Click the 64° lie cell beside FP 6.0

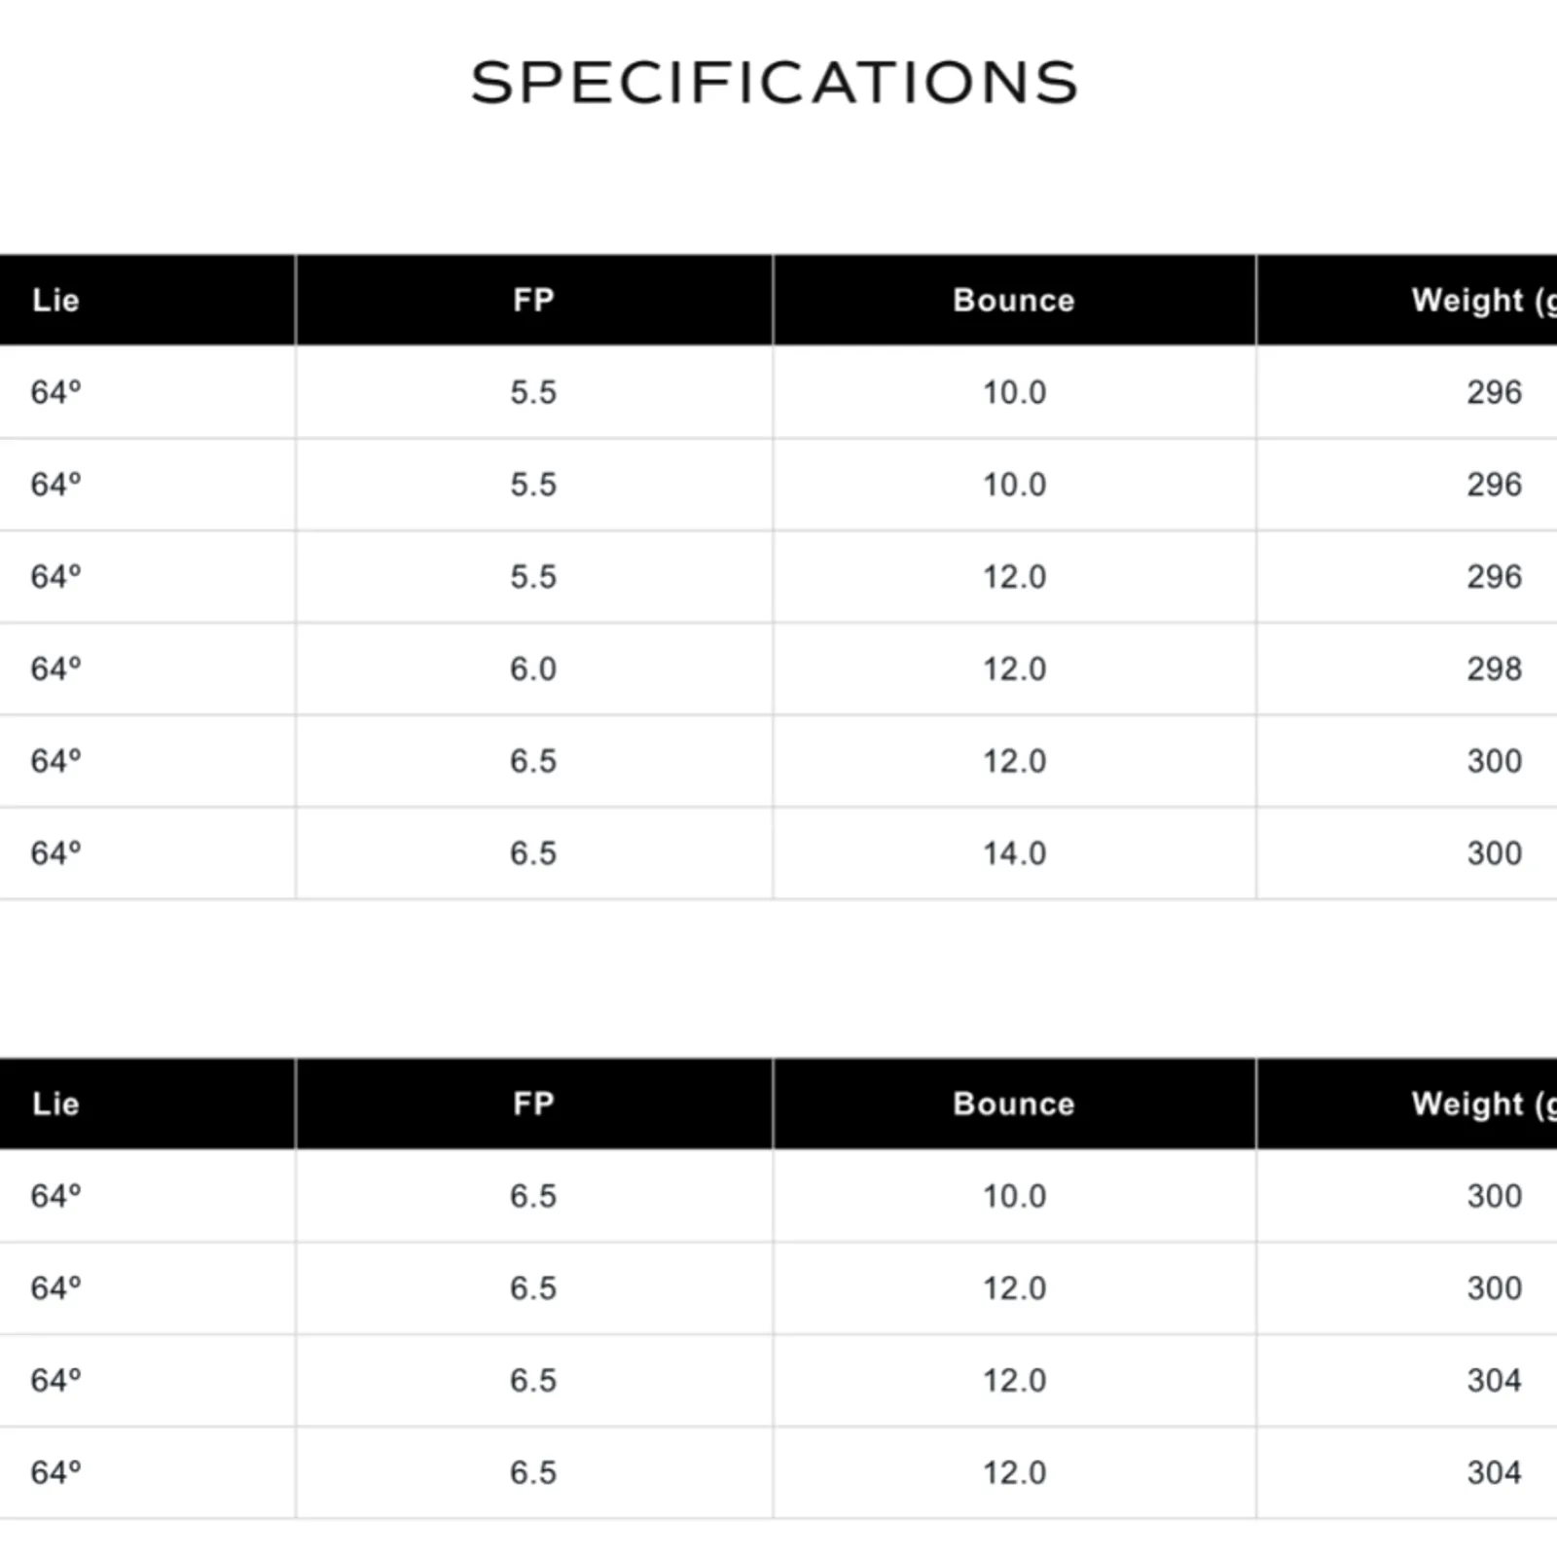click(x=55, y=670)
